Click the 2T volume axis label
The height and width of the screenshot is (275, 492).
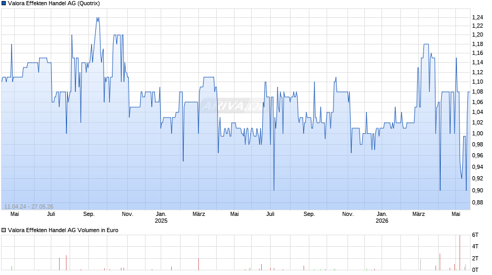click(475, 258)
